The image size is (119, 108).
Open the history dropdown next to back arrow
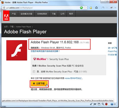(107, 8)
